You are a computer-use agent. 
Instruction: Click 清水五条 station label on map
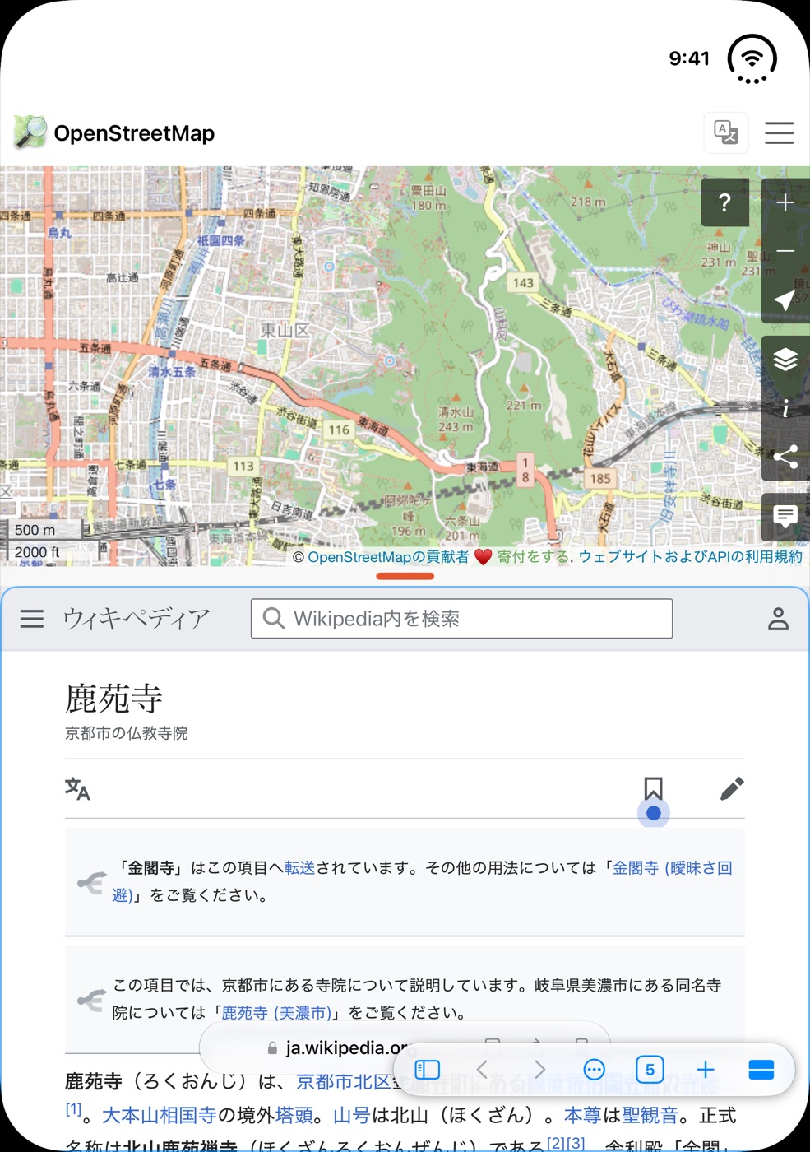(172, 371)
